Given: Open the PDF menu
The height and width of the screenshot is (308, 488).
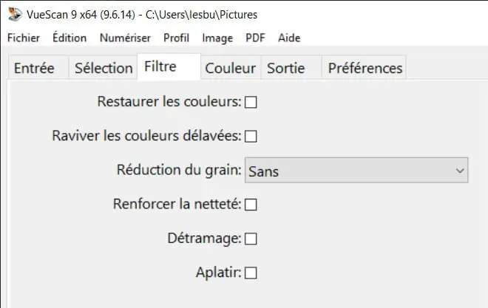Looking at the screenshot, I should 255,38.
